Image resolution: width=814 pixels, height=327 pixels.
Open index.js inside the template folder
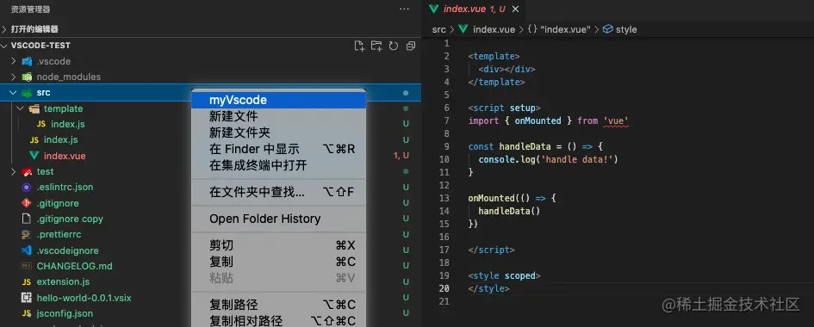67,125
